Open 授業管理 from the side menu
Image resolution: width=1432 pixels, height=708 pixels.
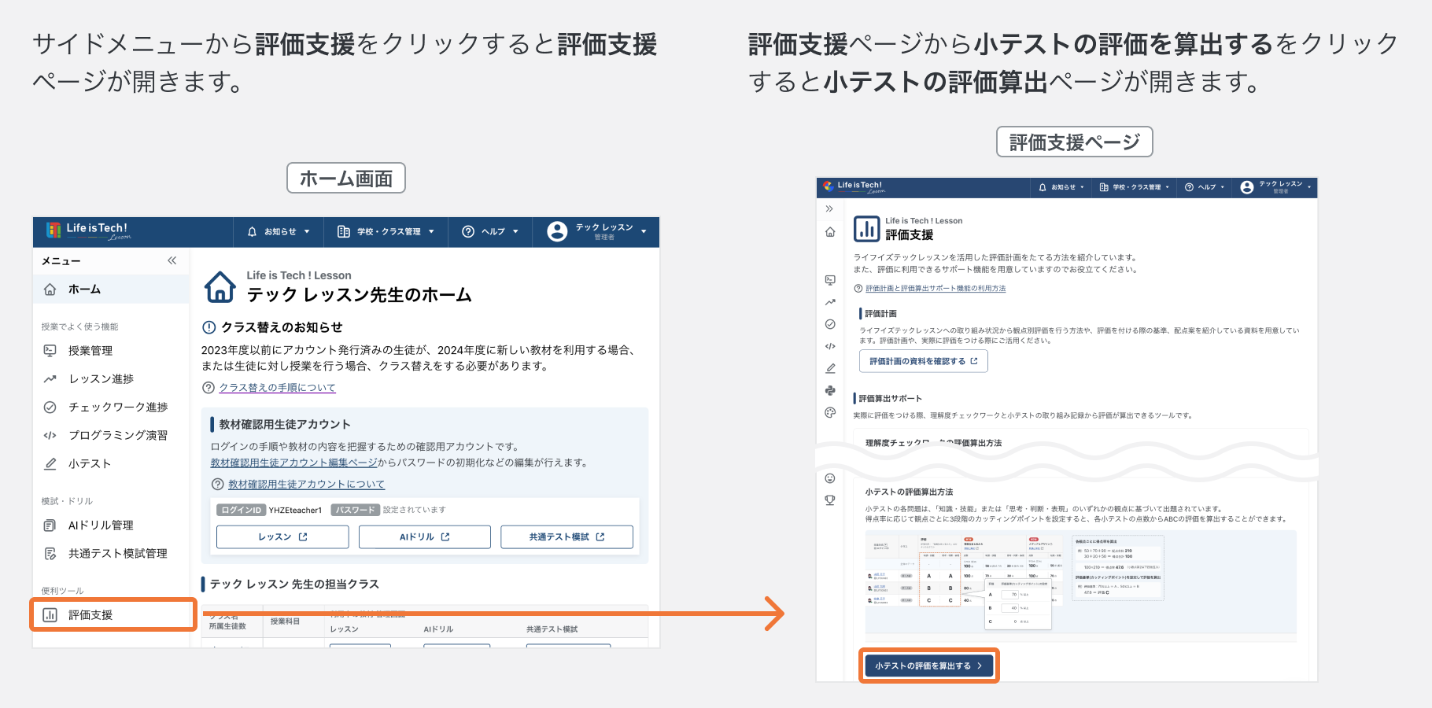111,351
